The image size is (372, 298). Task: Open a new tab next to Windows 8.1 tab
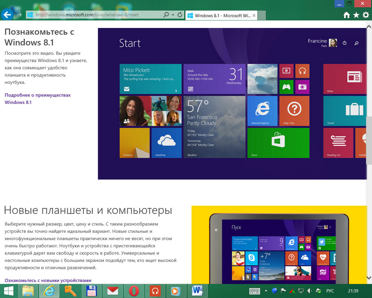tap(262, 15)
